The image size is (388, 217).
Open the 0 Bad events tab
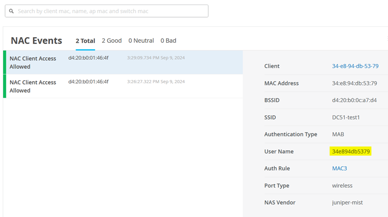pos(168,41)
